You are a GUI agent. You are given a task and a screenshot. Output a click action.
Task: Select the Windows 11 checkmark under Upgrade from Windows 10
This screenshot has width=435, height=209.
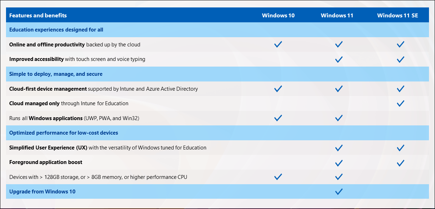click(x=339, y=192)
